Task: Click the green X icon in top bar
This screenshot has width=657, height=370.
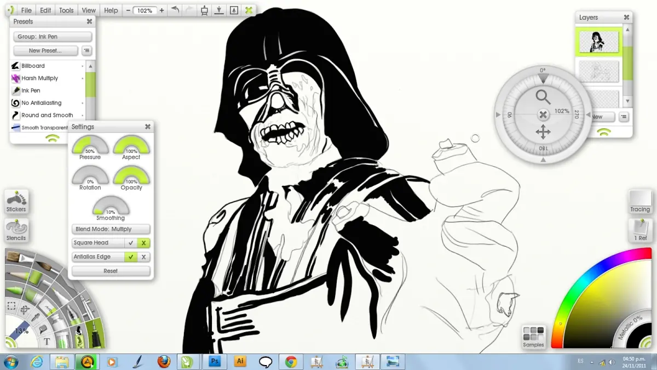Action: coord(249,10)
